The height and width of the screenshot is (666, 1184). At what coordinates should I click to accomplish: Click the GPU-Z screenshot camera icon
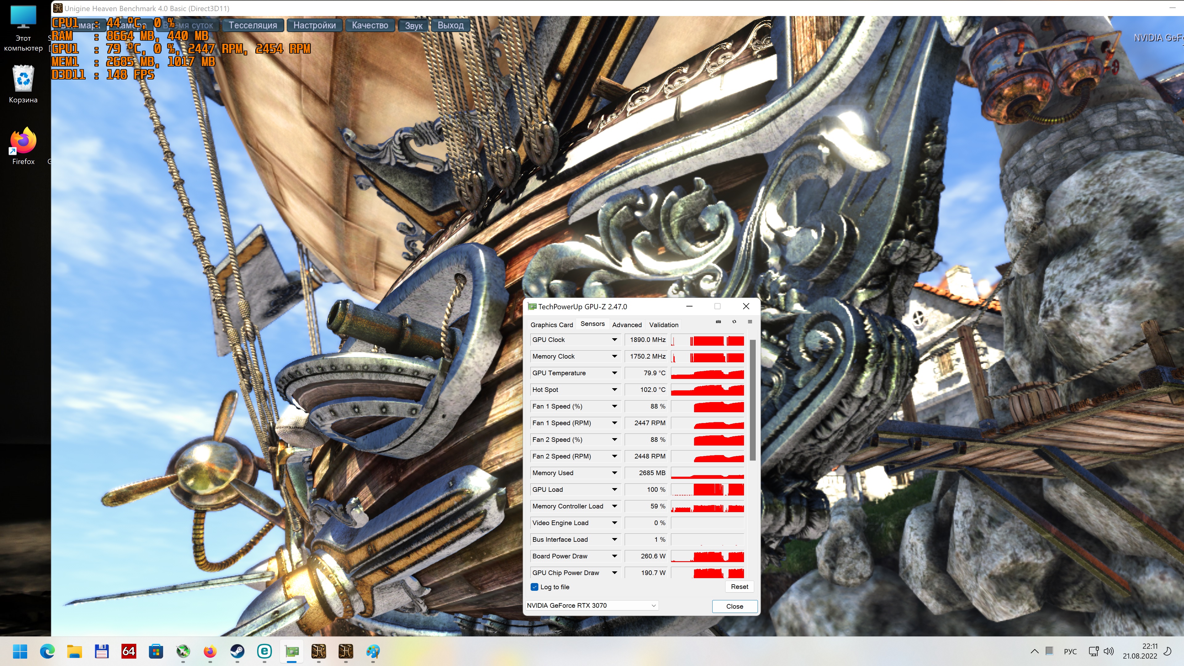tap(718, 322)
